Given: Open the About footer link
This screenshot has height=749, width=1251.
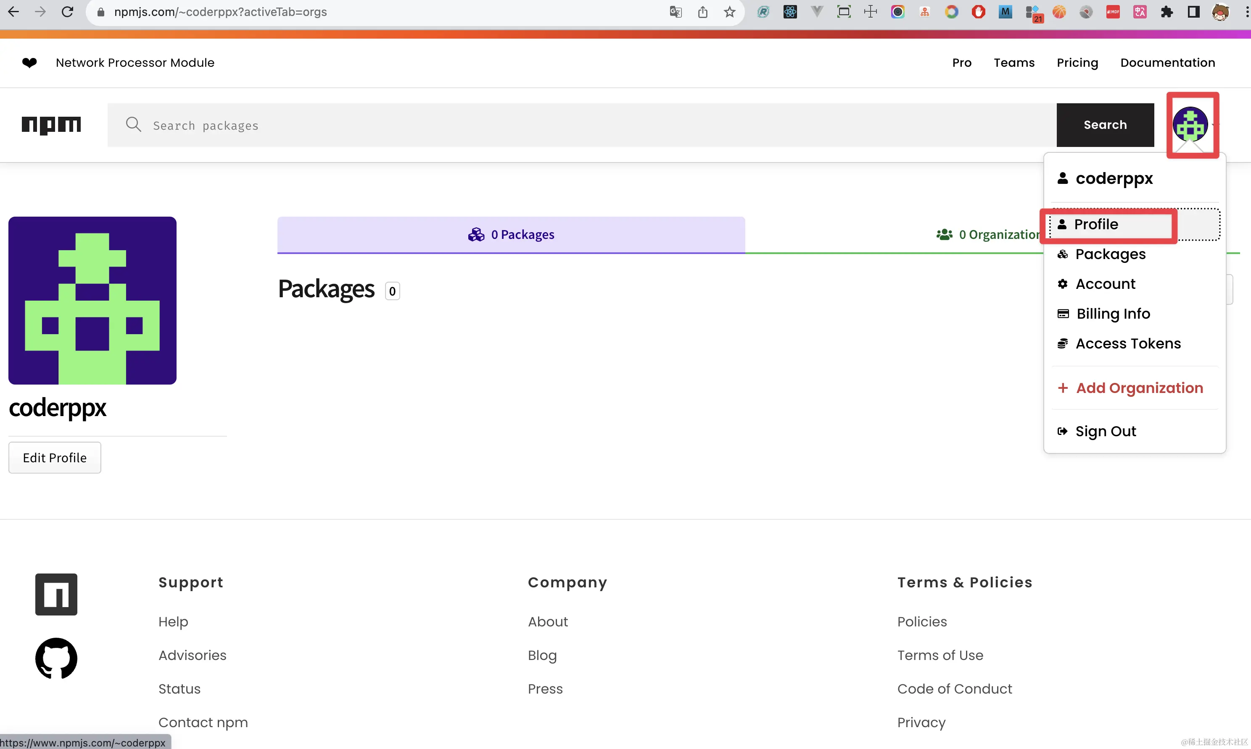Looking at the screenshot, I should tap(548, 622).
